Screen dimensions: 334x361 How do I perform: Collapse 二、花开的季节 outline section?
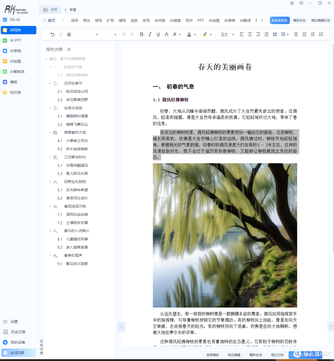[x=50, y=84]
